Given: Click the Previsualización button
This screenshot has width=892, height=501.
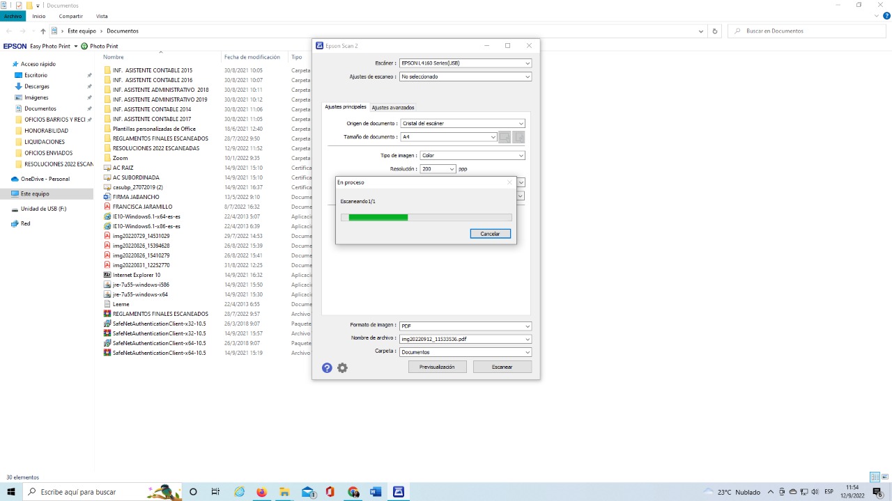Looking at the screenshot, I should point(437,367).
